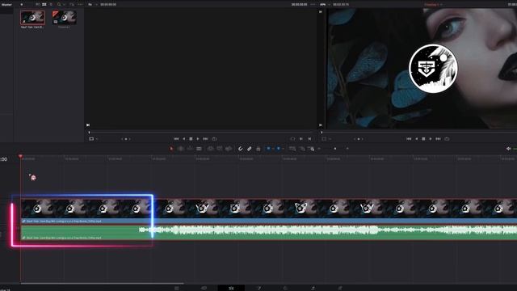Switch to the Fairlight page tab
The height and width of the screenshot is (291, 517).
point(313,288)
